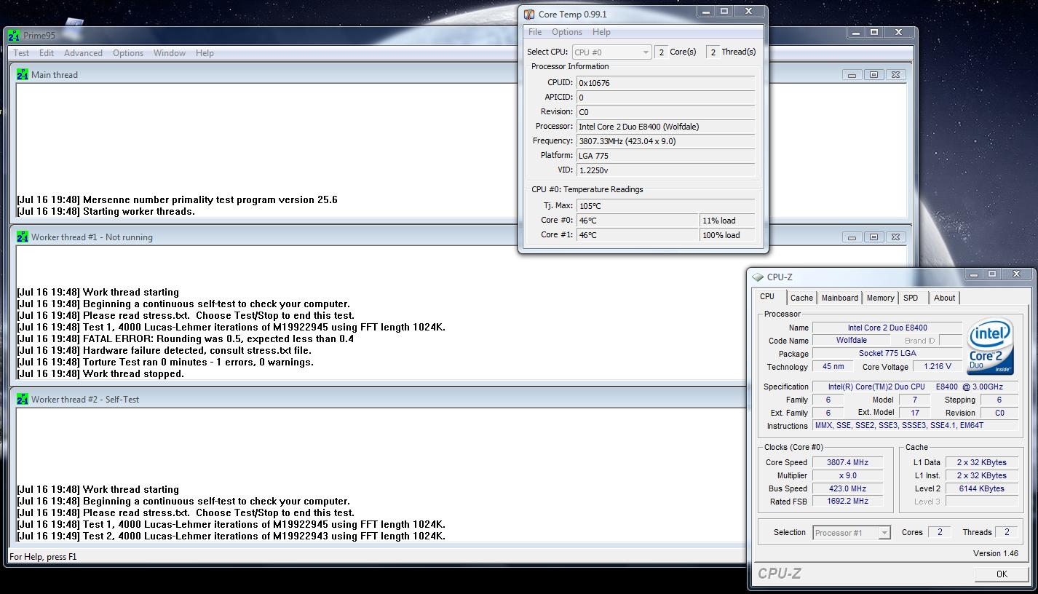Click the CPUID field showing 0x10676
This screenshot has height=594, width=1038.
tap(665, 83)
